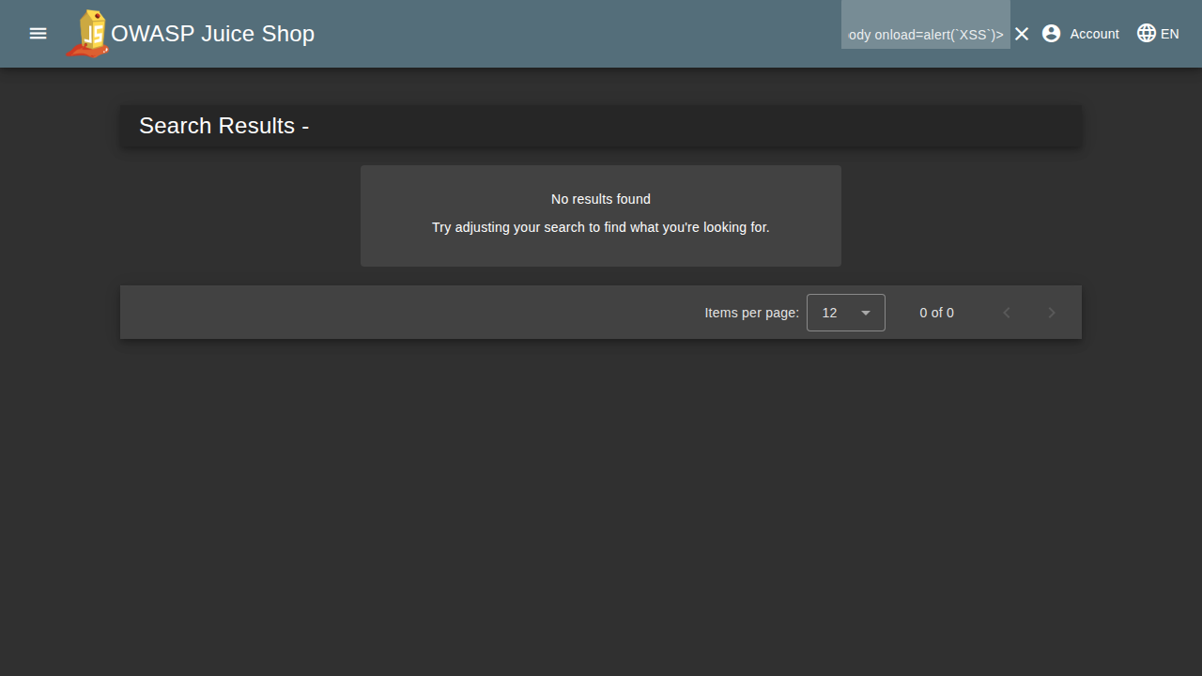The image size is (1202, 676).
Task: Open the hamburger side navigation menu
Action: (38, 34)
